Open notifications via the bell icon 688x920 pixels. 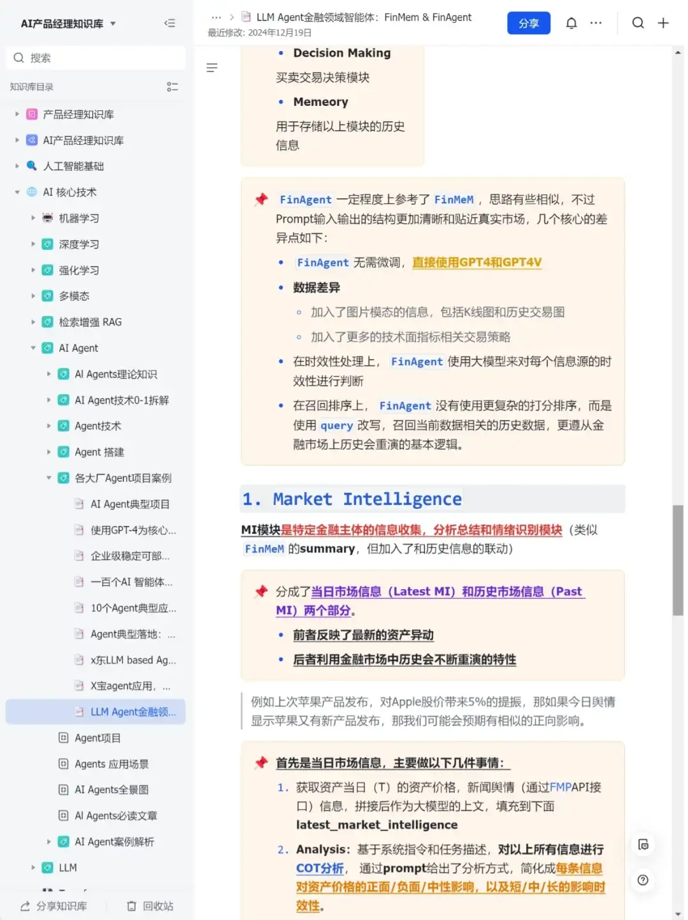[x=571, y=22]
